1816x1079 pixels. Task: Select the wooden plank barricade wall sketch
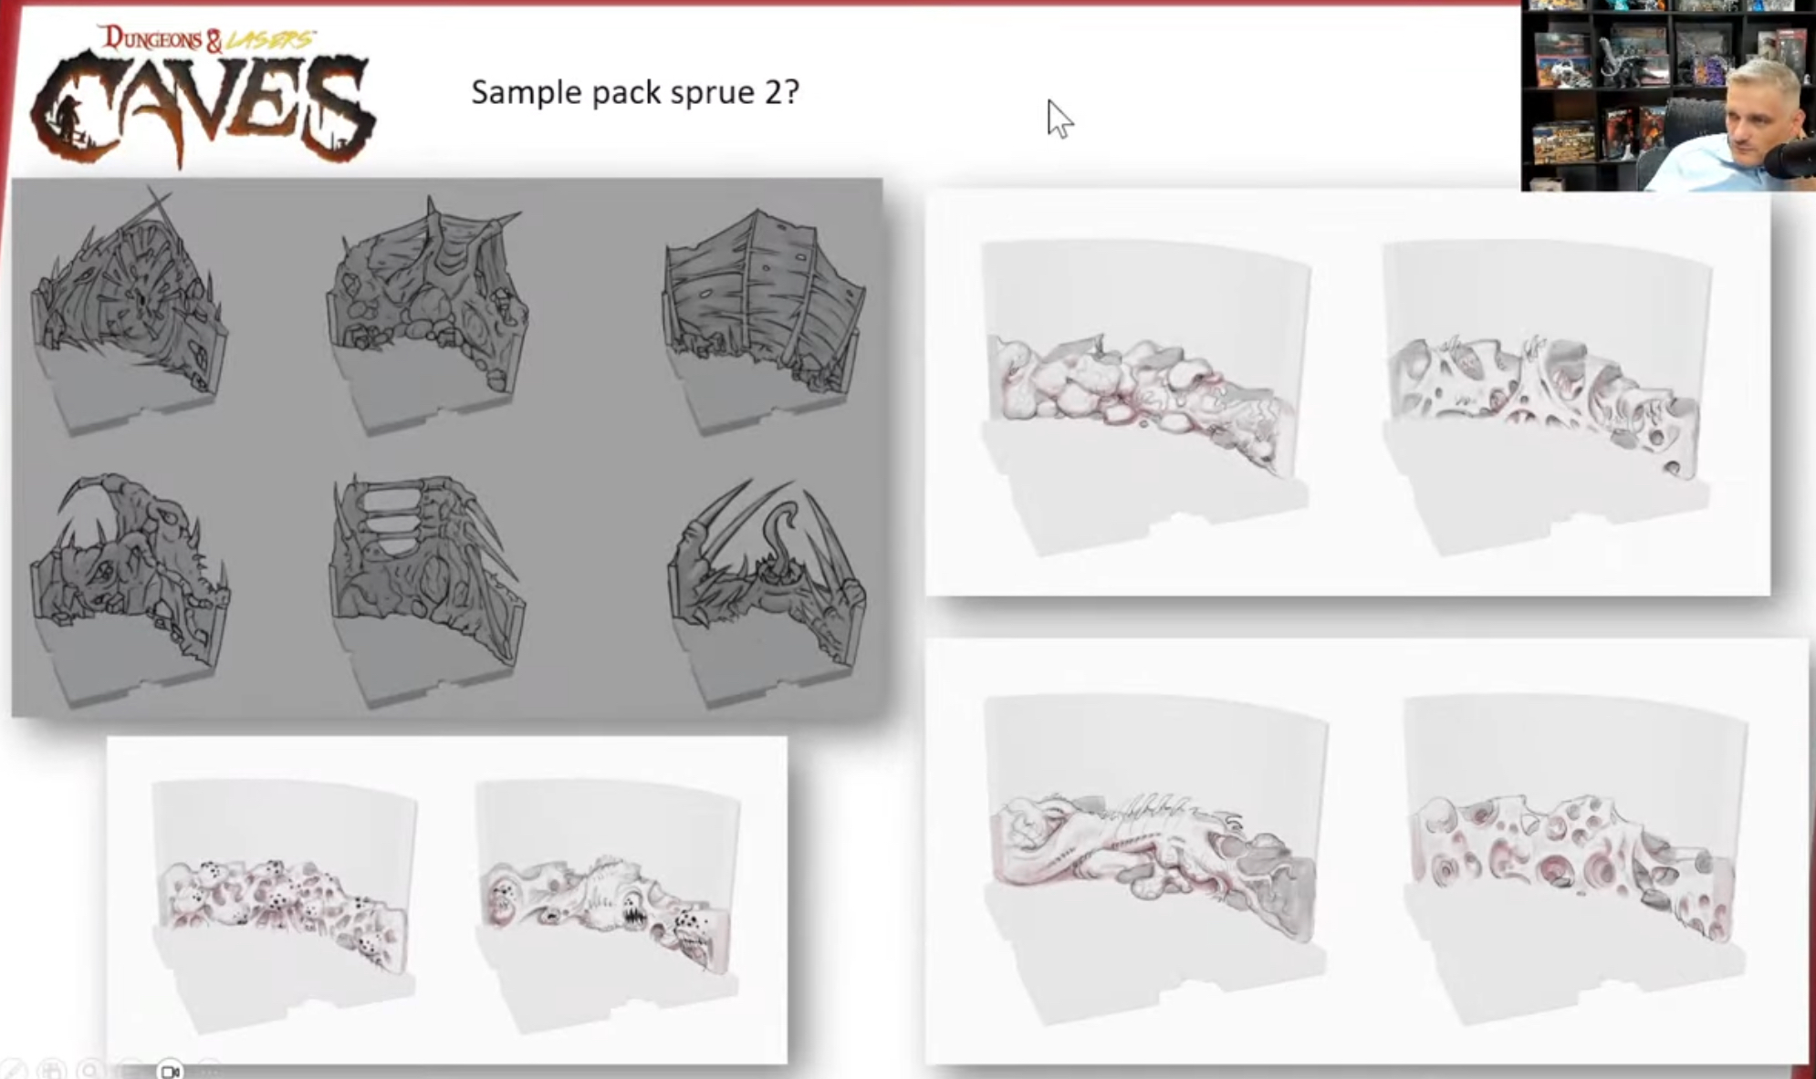[765, 320]
